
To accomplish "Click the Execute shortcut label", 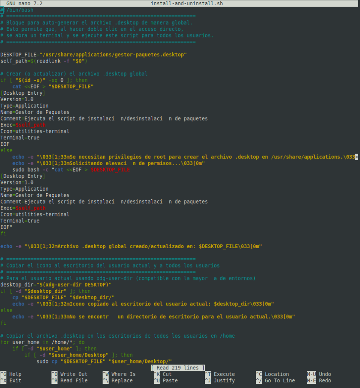I will (x=220, y=374).
